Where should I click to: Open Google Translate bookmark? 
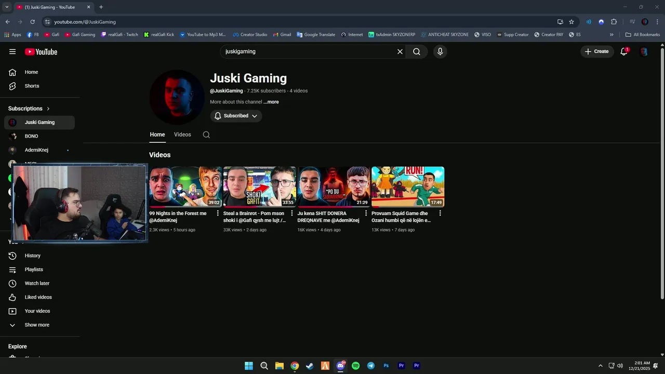tap(316, 35)
